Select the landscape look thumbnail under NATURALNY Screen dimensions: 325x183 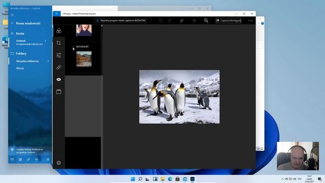pos(84,59)
